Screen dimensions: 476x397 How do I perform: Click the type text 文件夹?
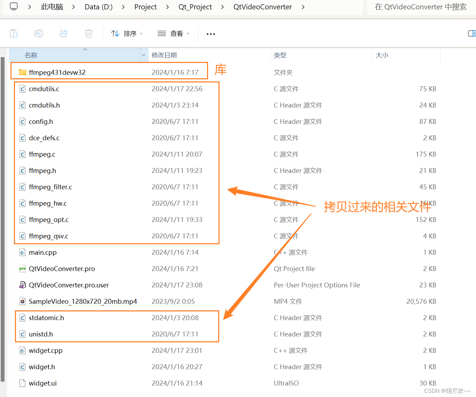[x=283, y=72]
